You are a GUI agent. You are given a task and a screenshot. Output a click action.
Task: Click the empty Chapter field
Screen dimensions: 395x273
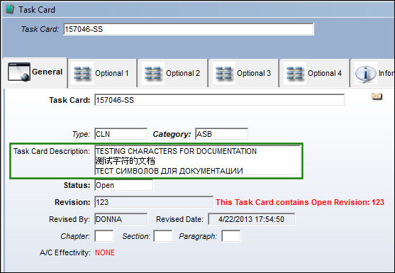coord(104,236)
